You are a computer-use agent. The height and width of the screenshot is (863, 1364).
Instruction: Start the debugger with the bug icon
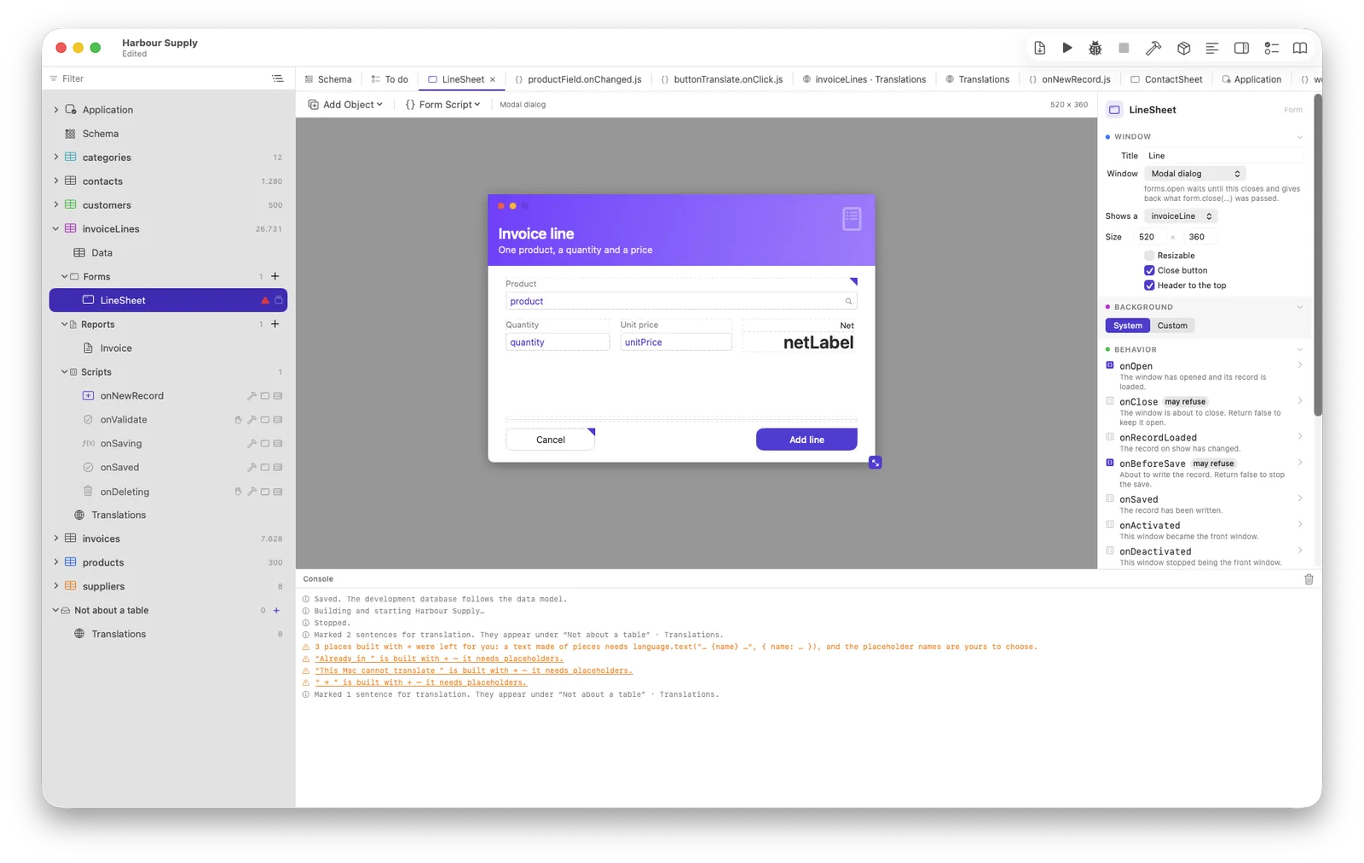1095,49
